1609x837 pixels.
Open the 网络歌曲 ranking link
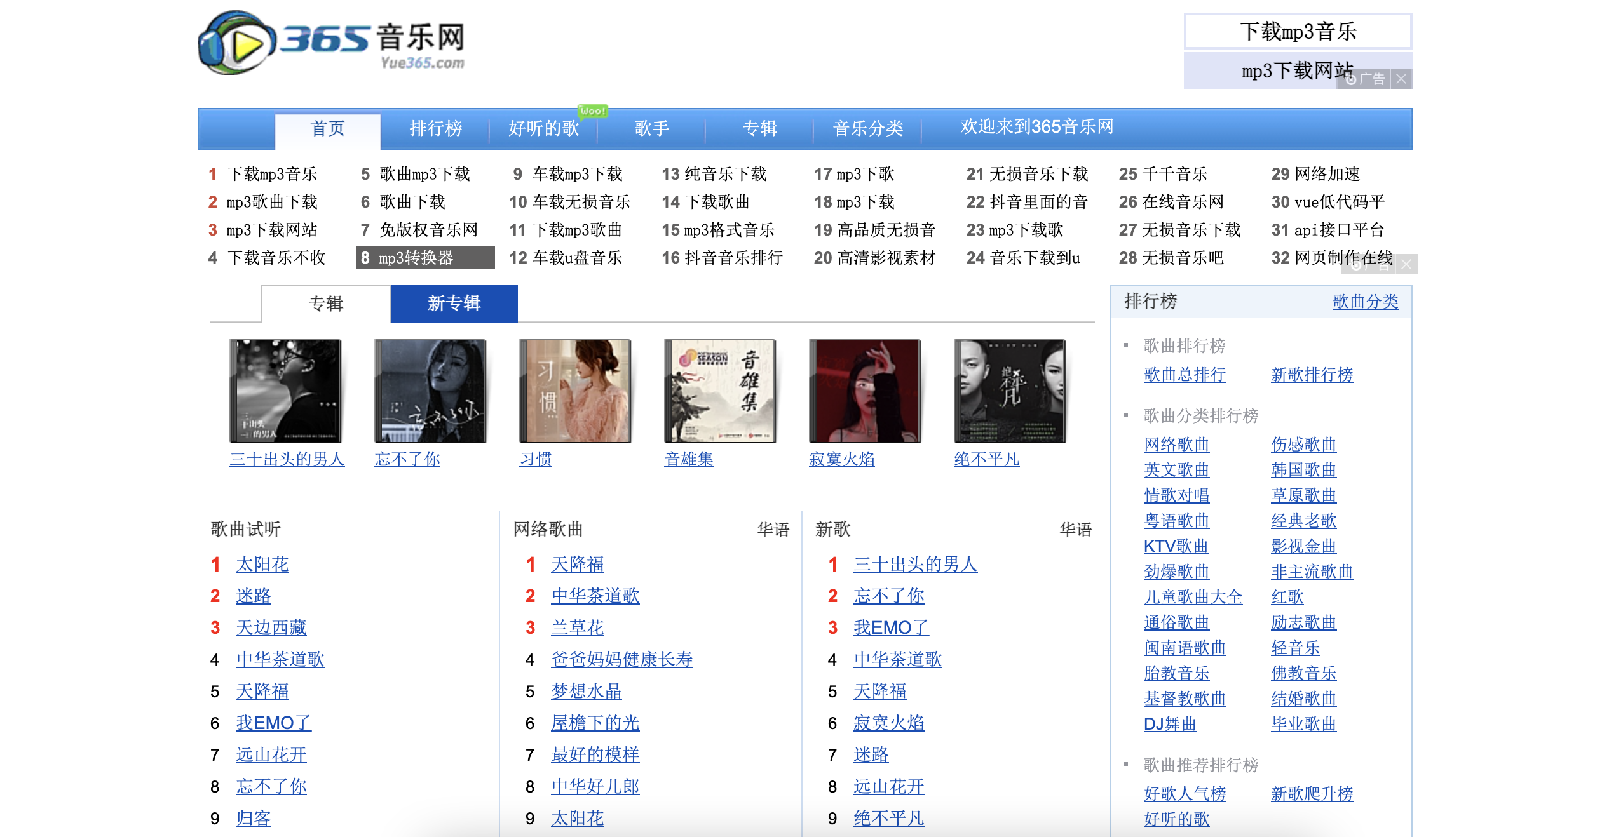coord(1177,445)
